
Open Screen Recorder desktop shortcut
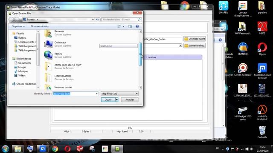[243, 70]
